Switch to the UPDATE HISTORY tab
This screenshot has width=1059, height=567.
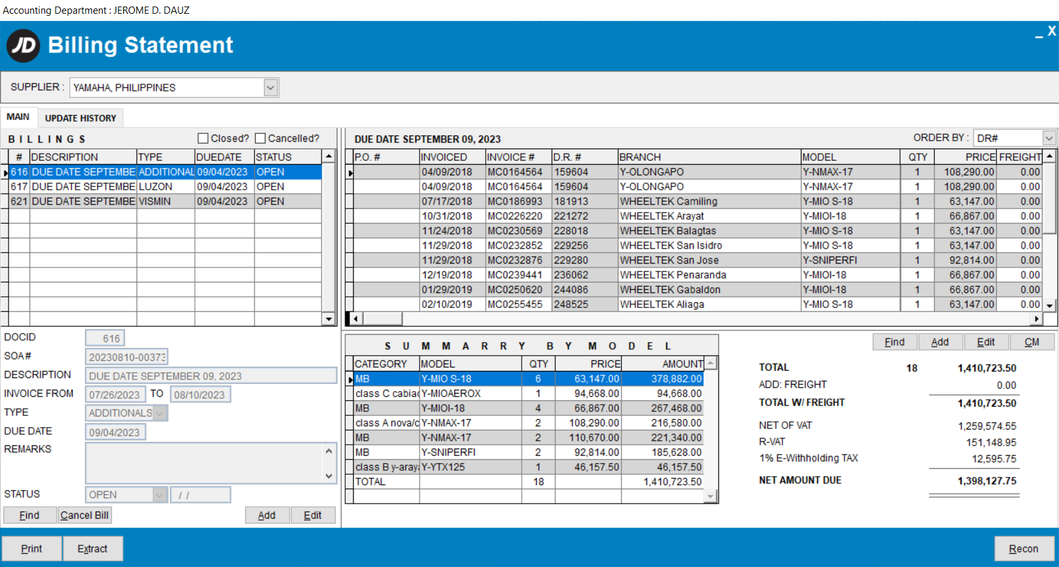pyautogui.click(x=80, y=118)
